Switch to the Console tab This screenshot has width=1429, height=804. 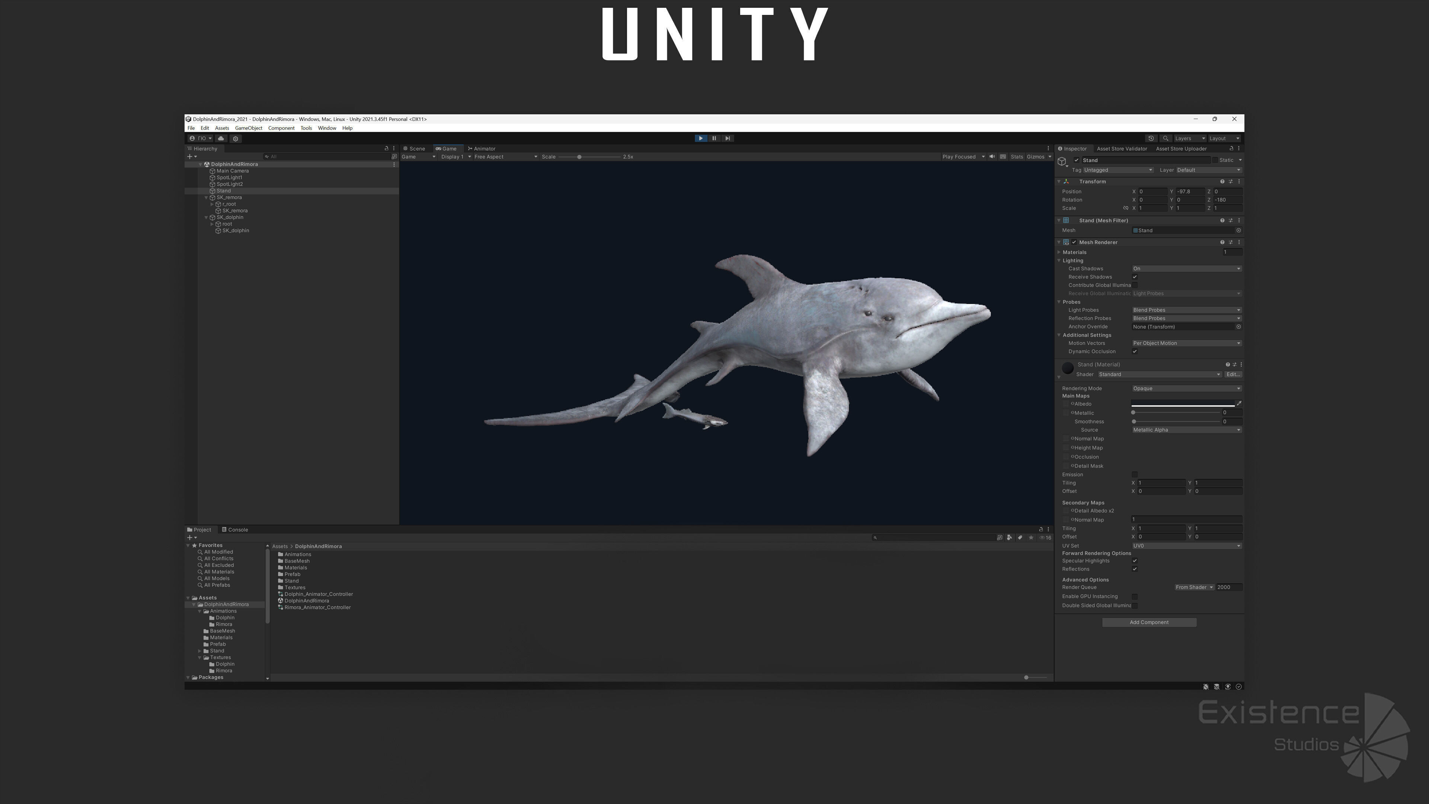tap(235, 529)
